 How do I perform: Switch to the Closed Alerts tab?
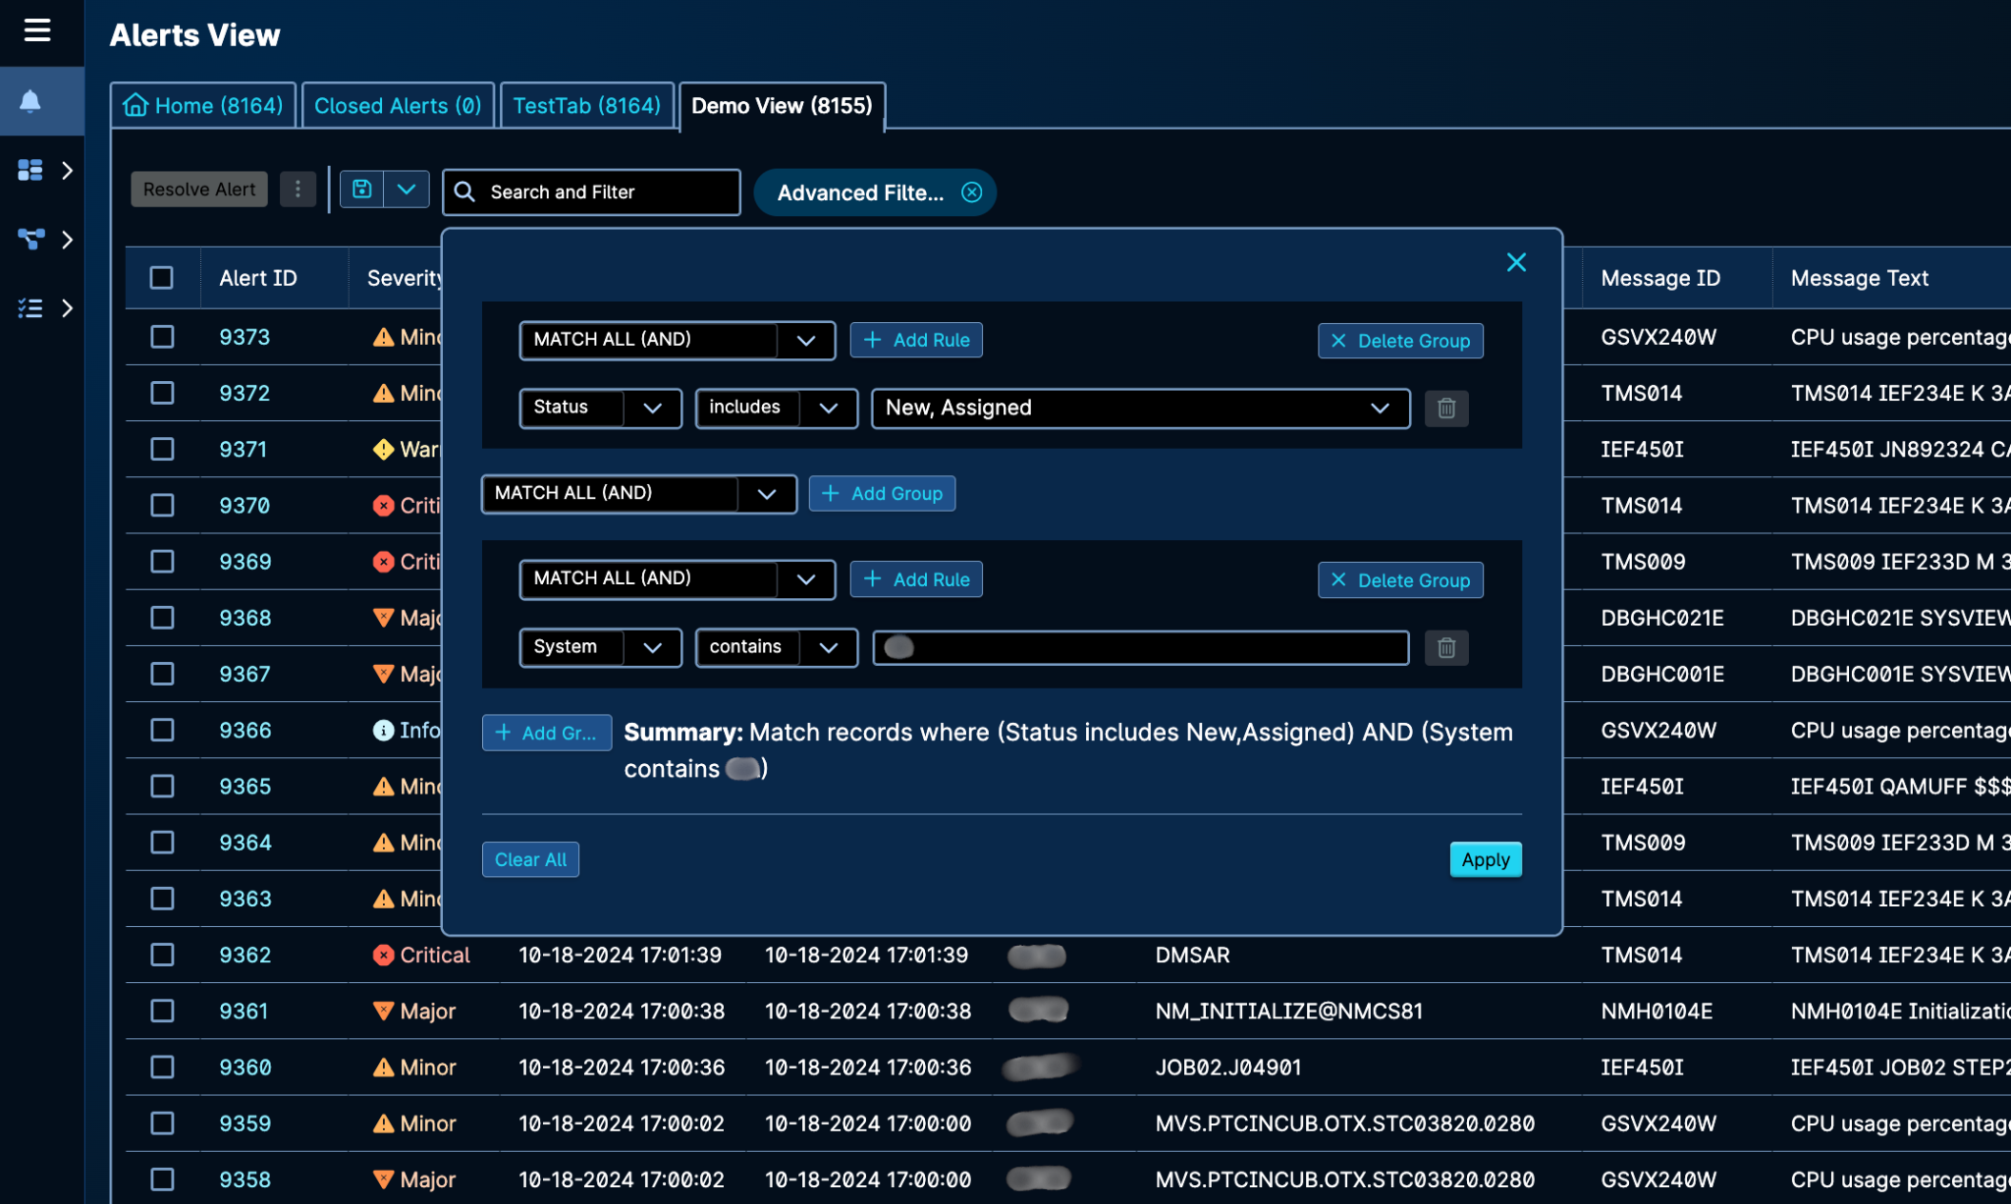(398, 106)
